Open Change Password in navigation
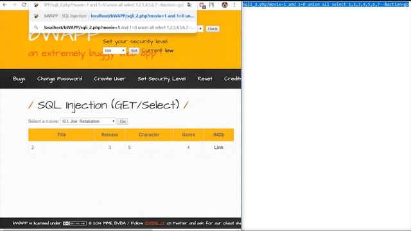 (x=60, y=79)
